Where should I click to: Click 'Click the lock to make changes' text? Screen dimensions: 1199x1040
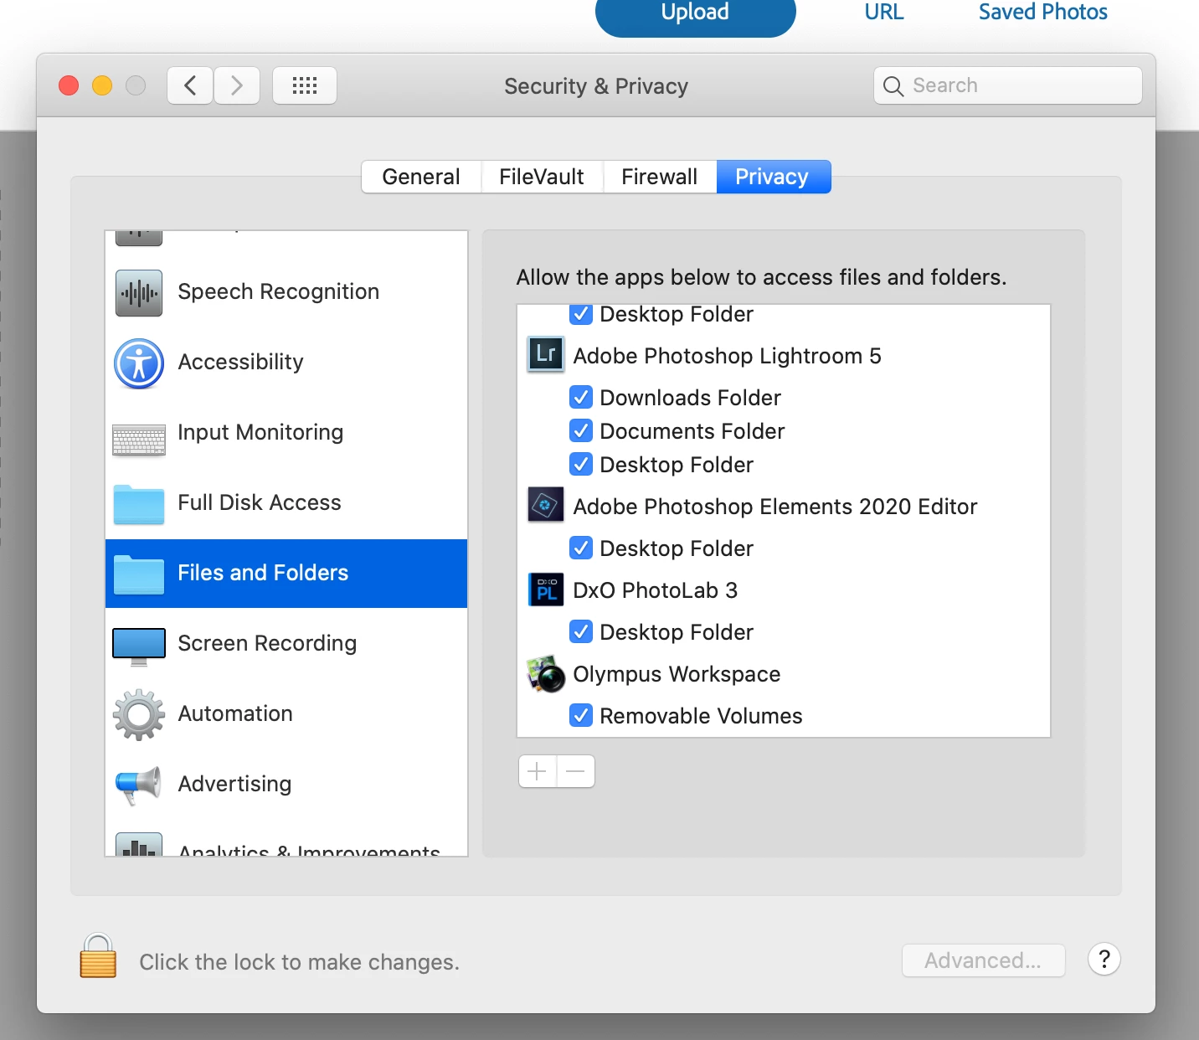coord(299,962)
